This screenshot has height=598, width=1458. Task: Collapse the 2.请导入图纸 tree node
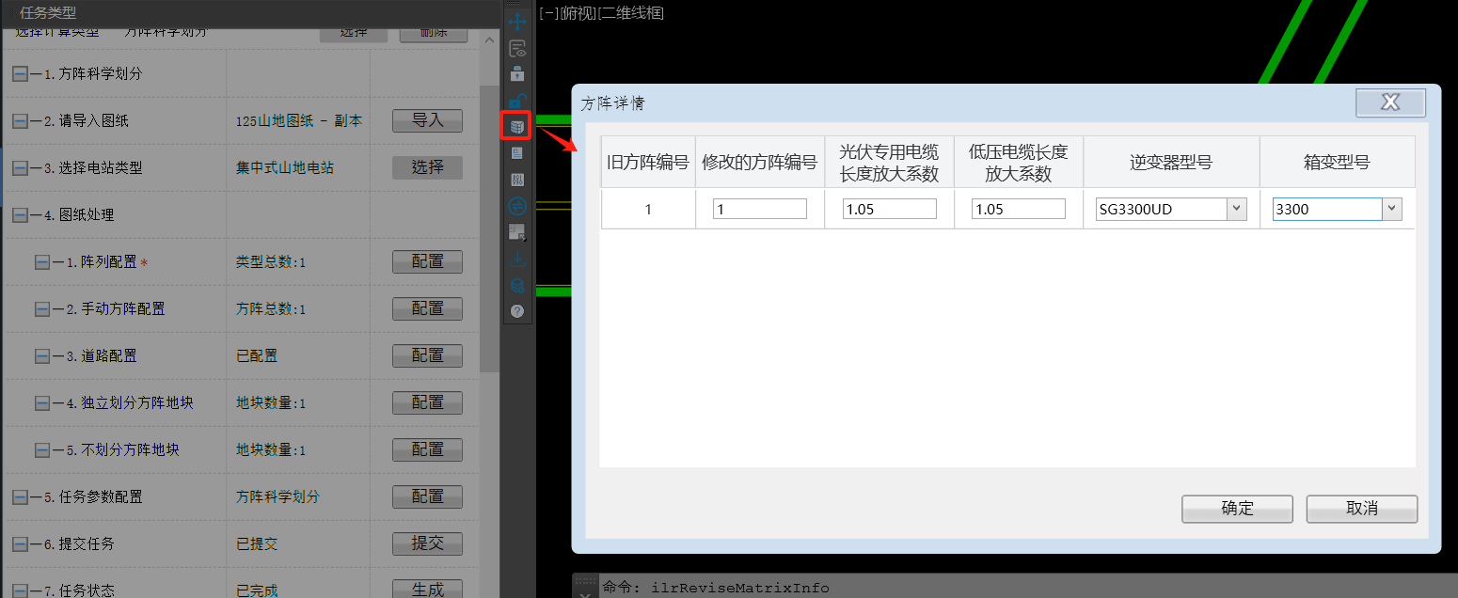click(20, 121)
